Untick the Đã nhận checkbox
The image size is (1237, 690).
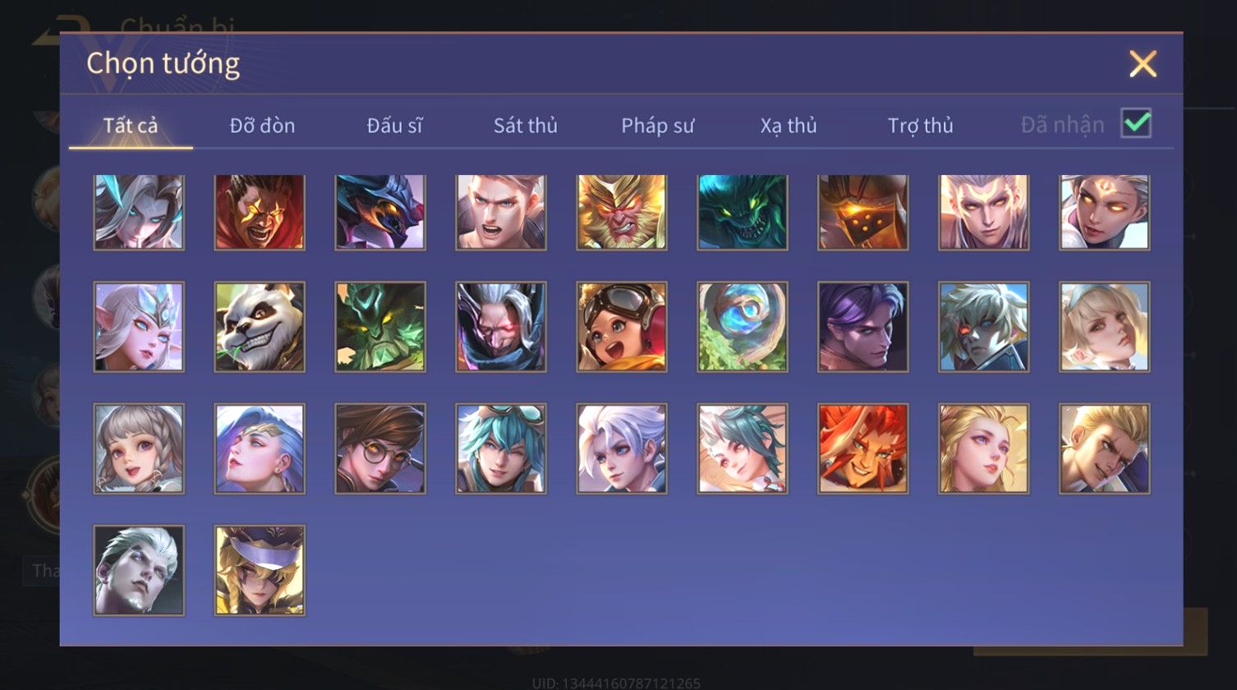pyautogui.click(x=1137, y=124)
